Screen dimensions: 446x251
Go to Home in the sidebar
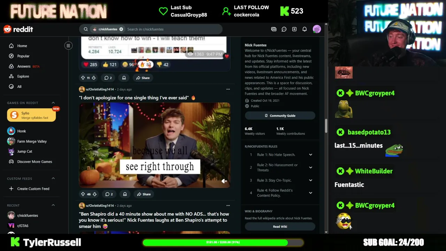pyautogui.click(x=22, y=46)
